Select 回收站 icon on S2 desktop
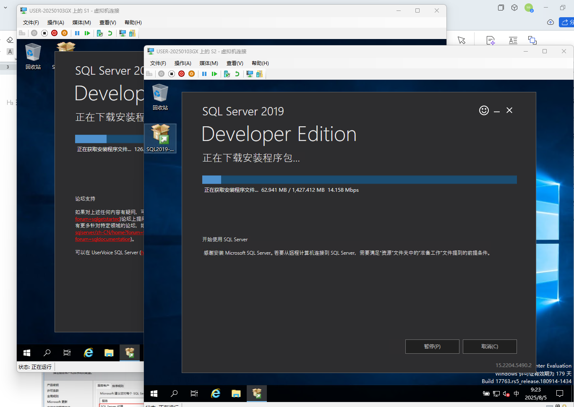Viewport: 574px width, 407px height. tap(160, 97)
